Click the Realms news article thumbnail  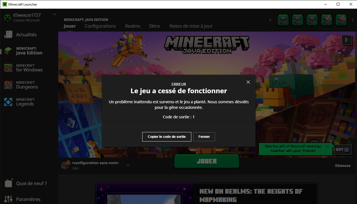point(144,194)
